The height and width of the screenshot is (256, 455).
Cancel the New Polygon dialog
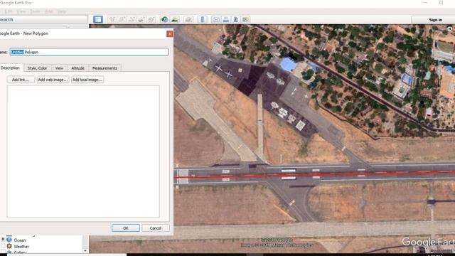156,228
